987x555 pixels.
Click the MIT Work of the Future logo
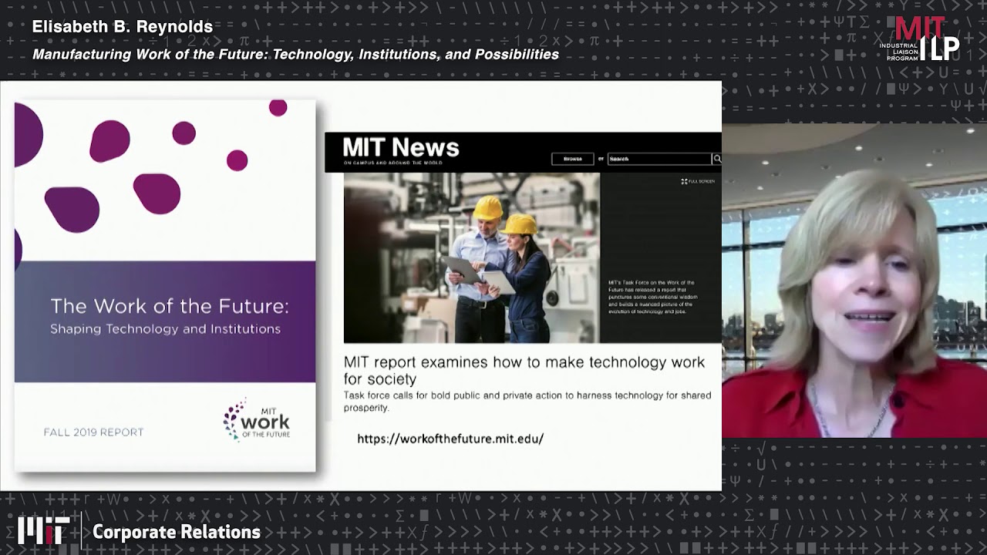[x=257, y=420]
